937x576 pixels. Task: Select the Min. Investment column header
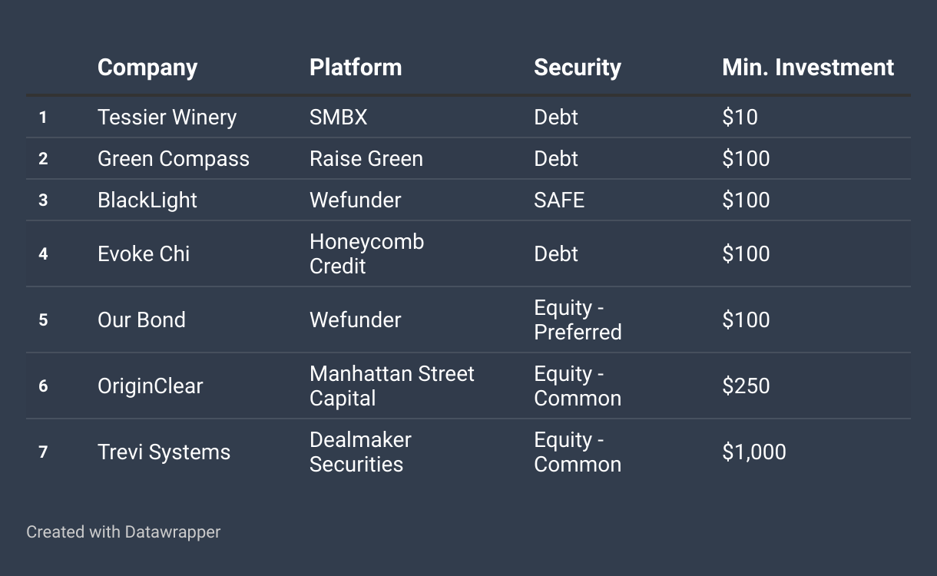(808, 68)
